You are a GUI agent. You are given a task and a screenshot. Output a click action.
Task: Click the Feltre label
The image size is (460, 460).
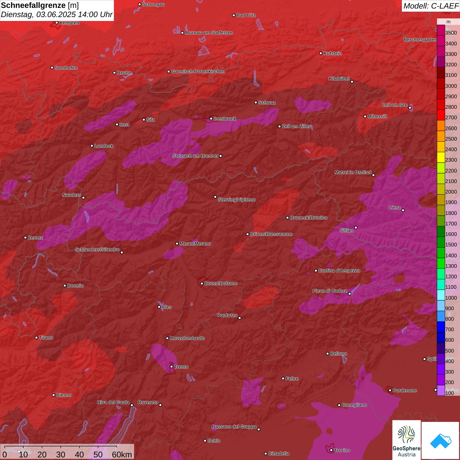tap(292, 379)
